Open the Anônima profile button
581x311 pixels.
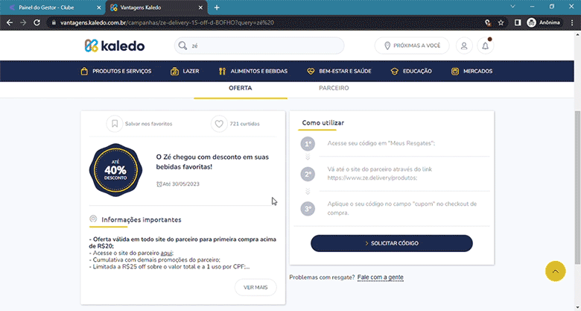(x=544, y=22)
